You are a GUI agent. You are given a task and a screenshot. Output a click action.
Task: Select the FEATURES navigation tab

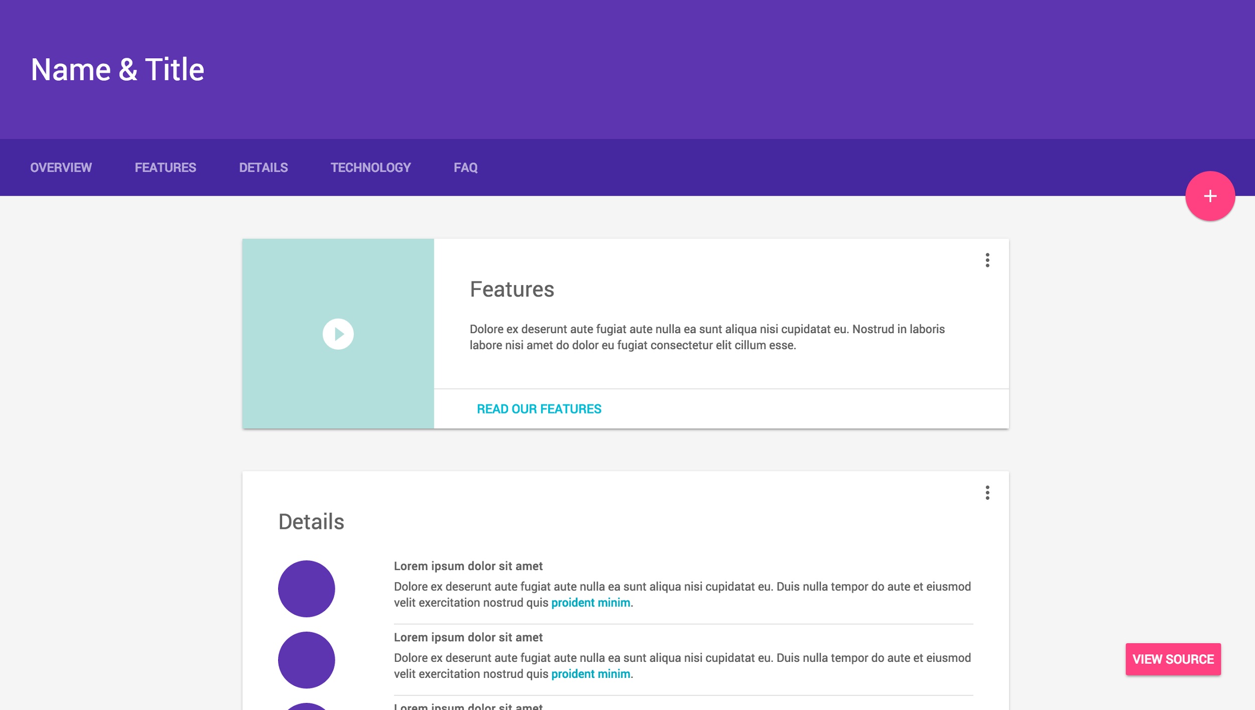pyautogui.click(x=165, y=167)
